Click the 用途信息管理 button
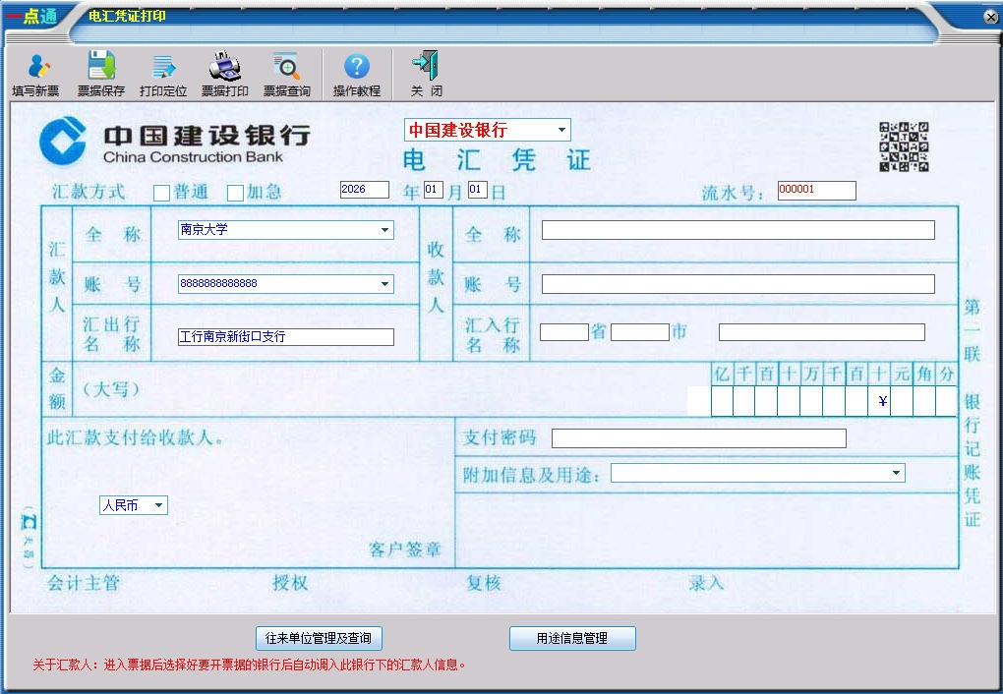Screen dimensions: 1003x694 coord(571,637)
